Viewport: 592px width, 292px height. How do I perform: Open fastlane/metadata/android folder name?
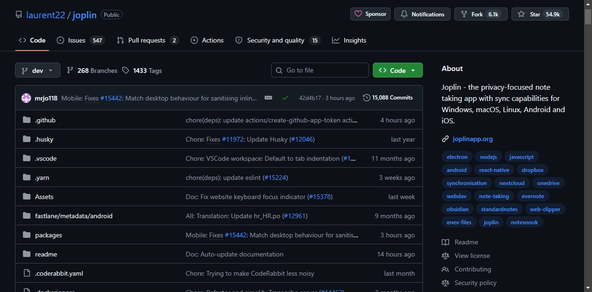74,216
